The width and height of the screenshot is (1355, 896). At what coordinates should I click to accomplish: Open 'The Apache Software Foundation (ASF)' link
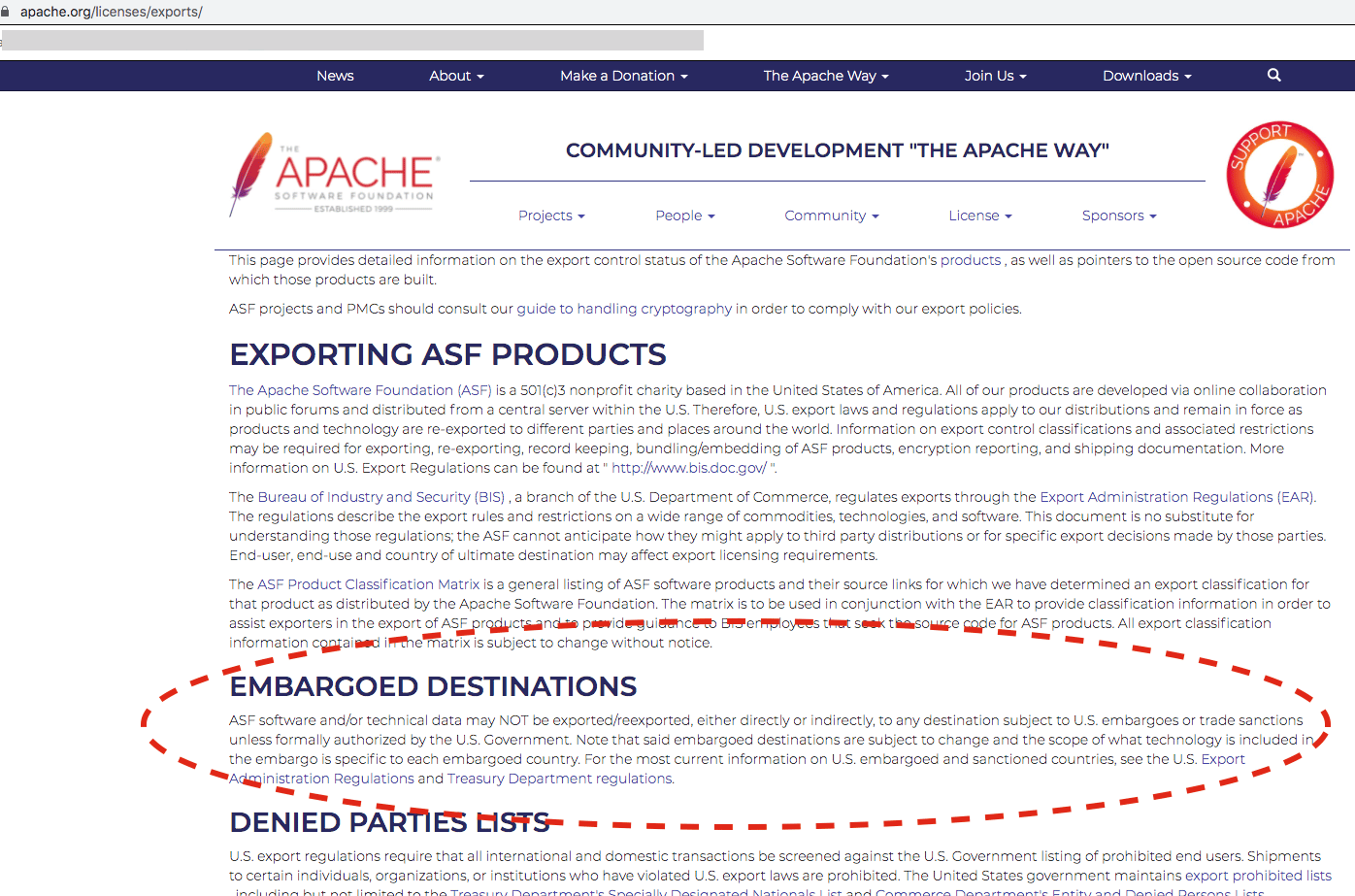point(360,390)
